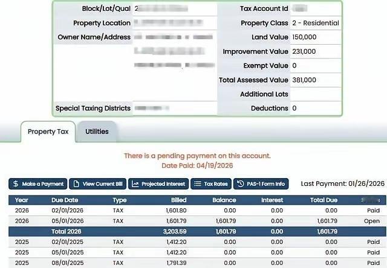The image size is (387, 268).
Task: Click the Year column header
Action: coord(22,200)
